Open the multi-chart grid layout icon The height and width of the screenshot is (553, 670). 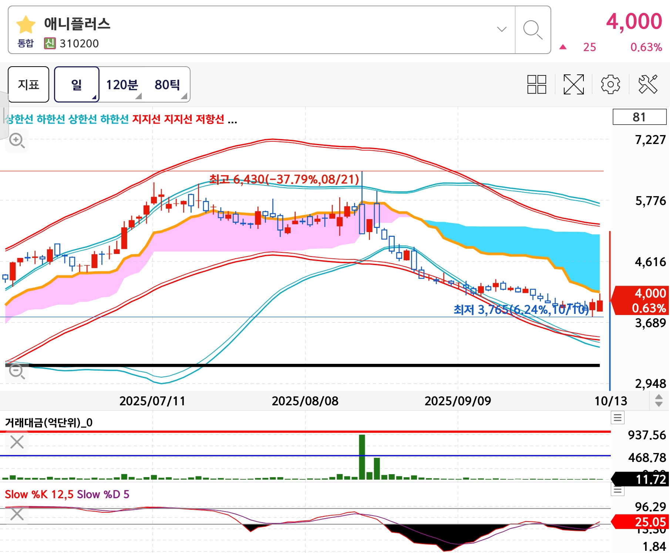537,84
